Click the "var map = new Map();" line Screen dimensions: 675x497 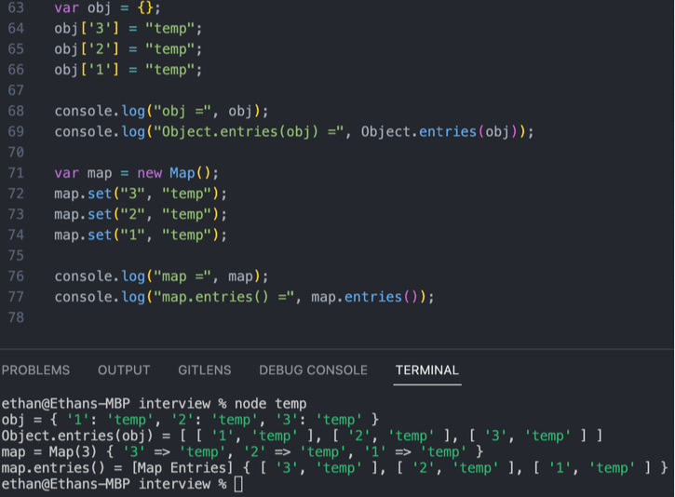tap(137, 173)
